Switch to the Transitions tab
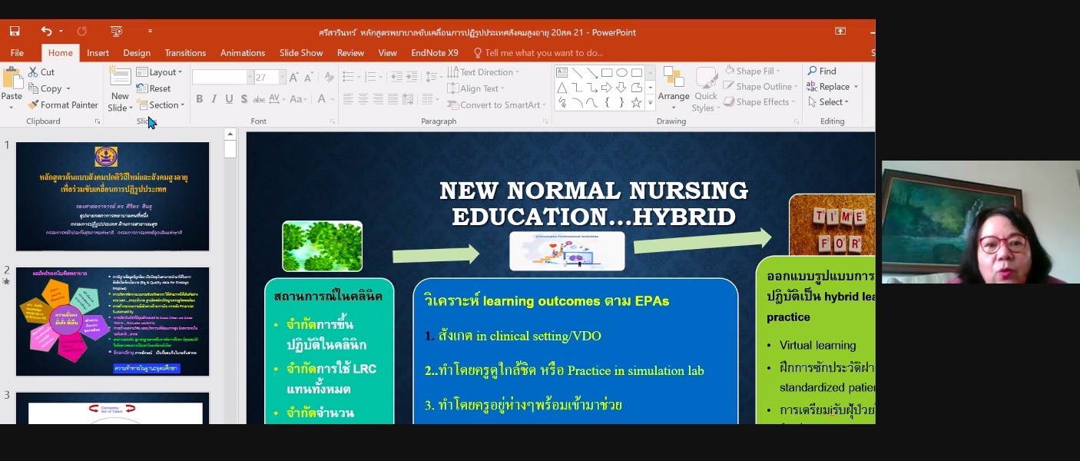This screenshot has height=461, width=1080. pyautogui.click(x=185, y=53)
